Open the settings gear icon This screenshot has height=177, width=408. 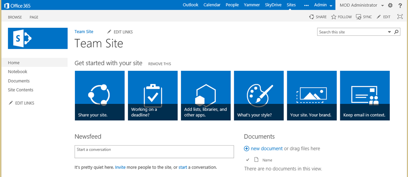tap(390, 5)
